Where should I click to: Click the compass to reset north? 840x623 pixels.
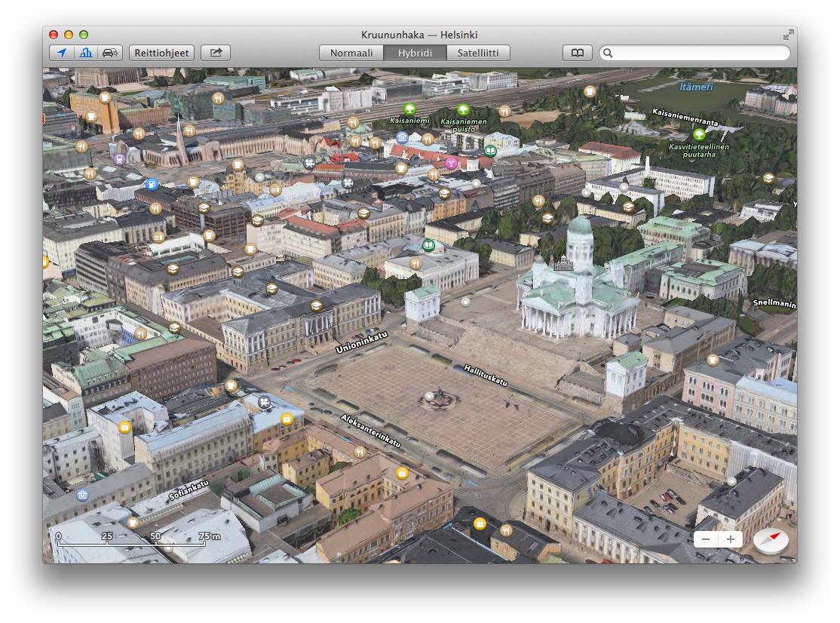click(771, 540)
